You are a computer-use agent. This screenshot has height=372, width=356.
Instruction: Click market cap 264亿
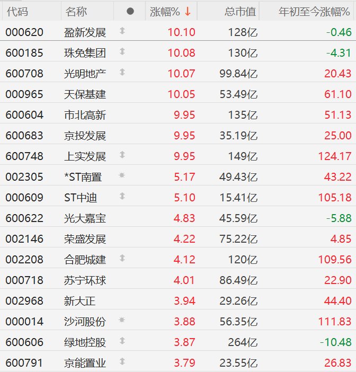point(243,342)
